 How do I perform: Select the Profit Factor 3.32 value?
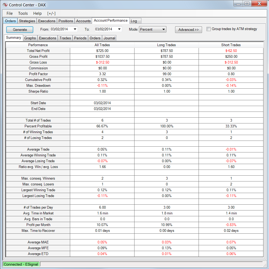tap(102, 74)
